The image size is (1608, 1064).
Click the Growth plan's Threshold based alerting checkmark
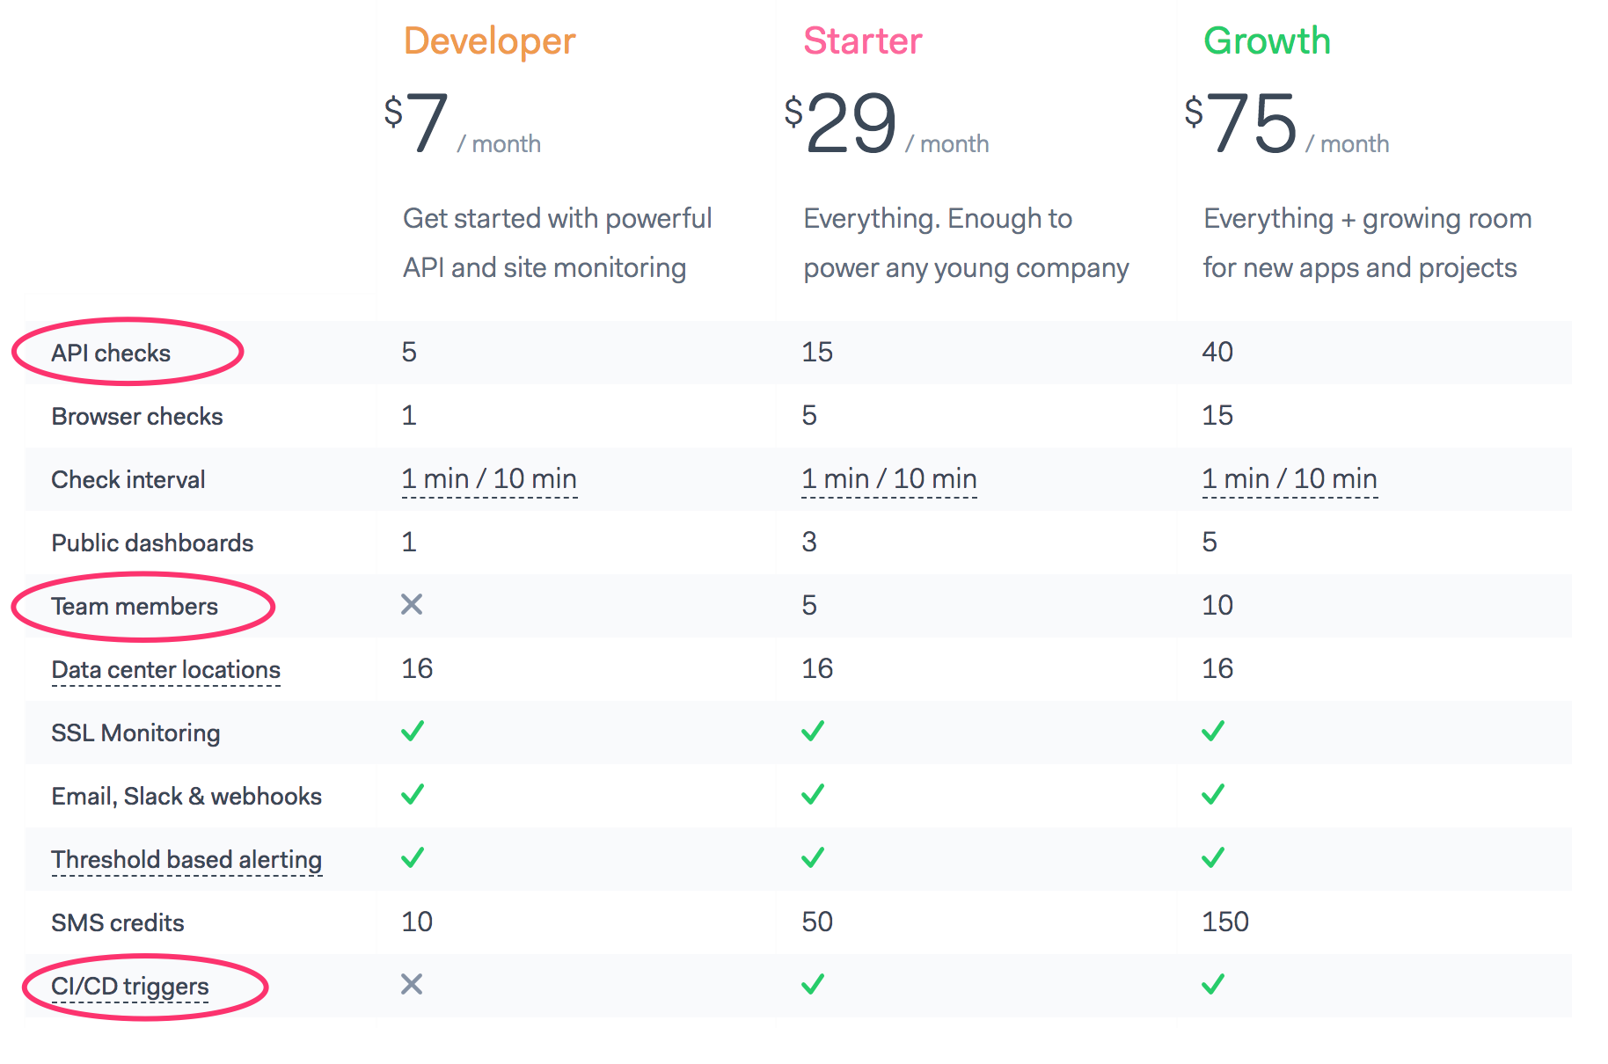[x=1213, y=857]
